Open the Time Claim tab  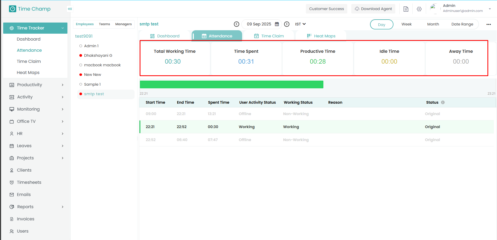[269, 36]
